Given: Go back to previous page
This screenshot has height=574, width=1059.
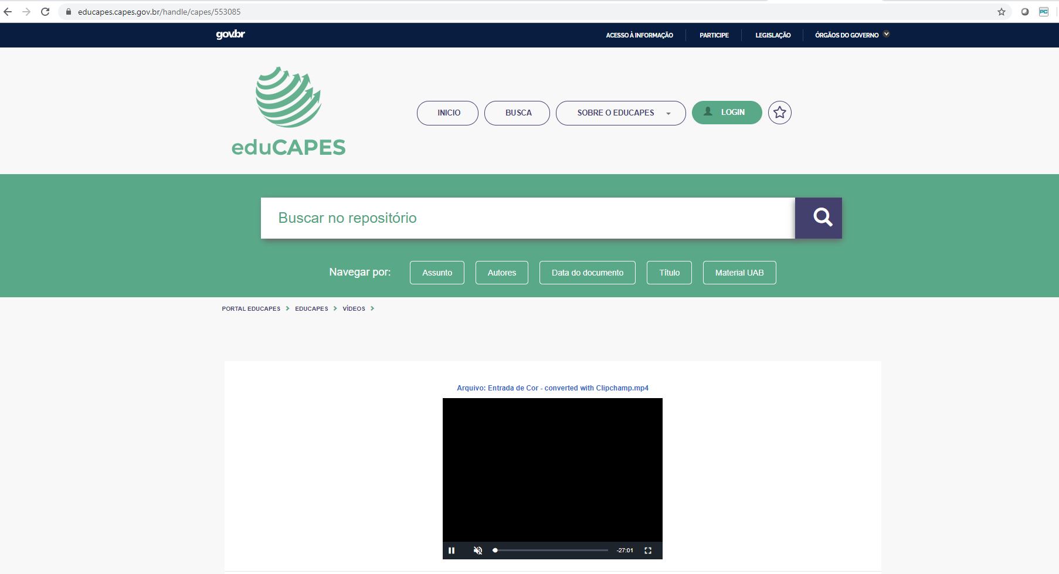Looking at the screenshot, I should point(8,12).
